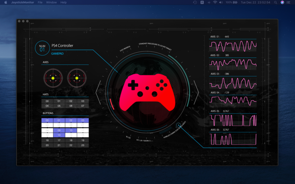This screenshot has width=295, height=184.
Task: Open the Time Machine menu bar icon
Action: click(195, 2)
